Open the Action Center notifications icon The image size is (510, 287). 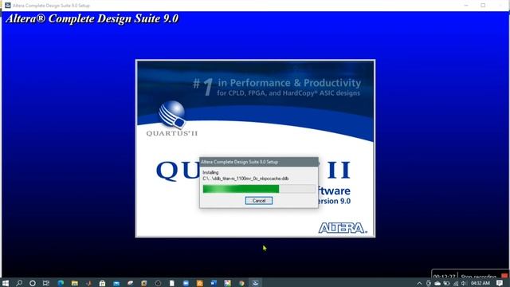tap(500, 284)
